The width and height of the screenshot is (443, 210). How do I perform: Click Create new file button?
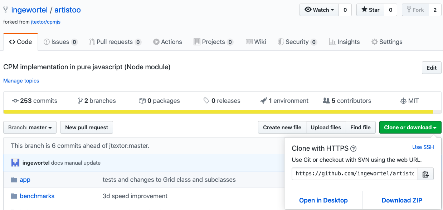click(x=282, y=127)
